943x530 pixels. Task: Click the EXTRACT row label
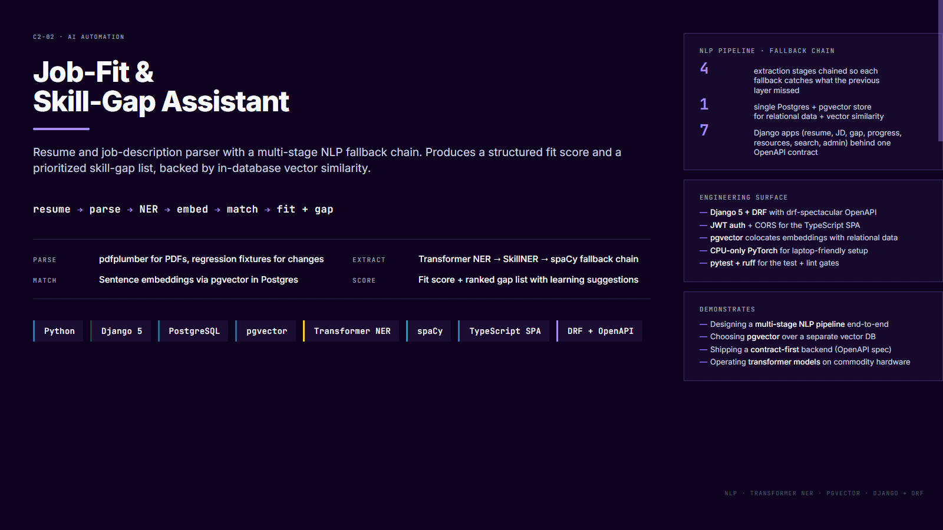[369, 260]
